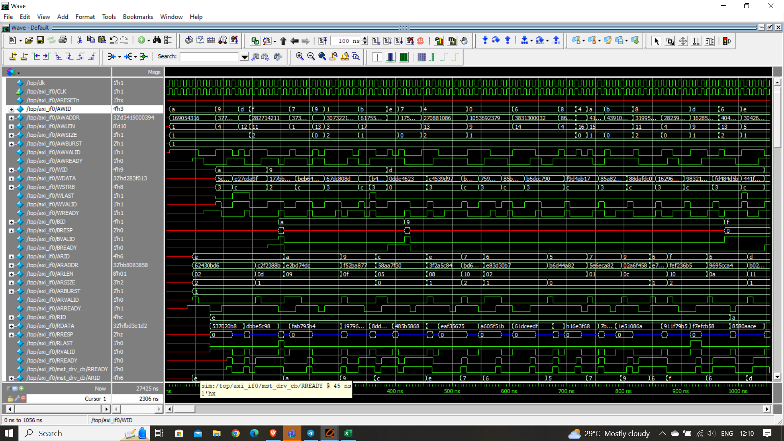This screenshot has height=441, width=784.
Task: Expand the /top/axi_if0/WDATA signal bus
Action: [11, 179]
